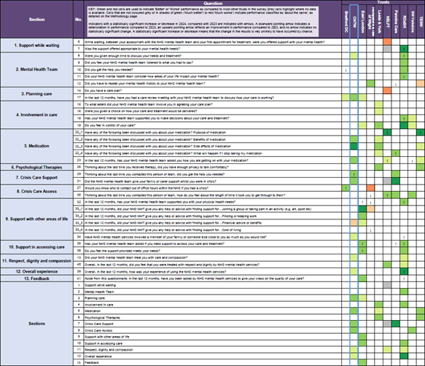Click the grey NELFT cell in 'Was the support offered appropriate' row
The width and height of the screenshot is (425, 366).
point(387,49)
